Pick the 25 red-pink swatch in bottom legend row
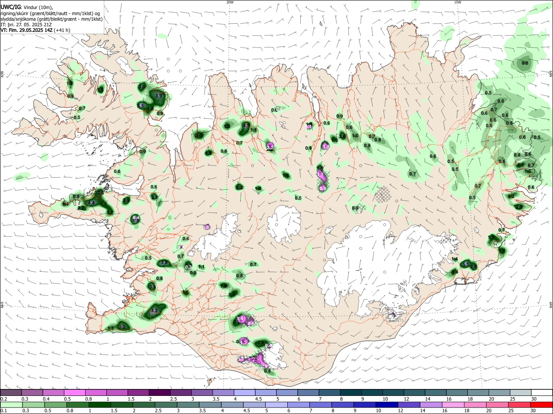Screen dimensions: 553x414 [518, 405]
